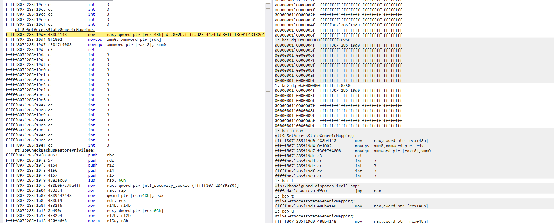This screenshot has height=223, width=554.
Task: Select the ret instruction in disassembly pane
Action: pyautogui.click(x=91, y=50)
